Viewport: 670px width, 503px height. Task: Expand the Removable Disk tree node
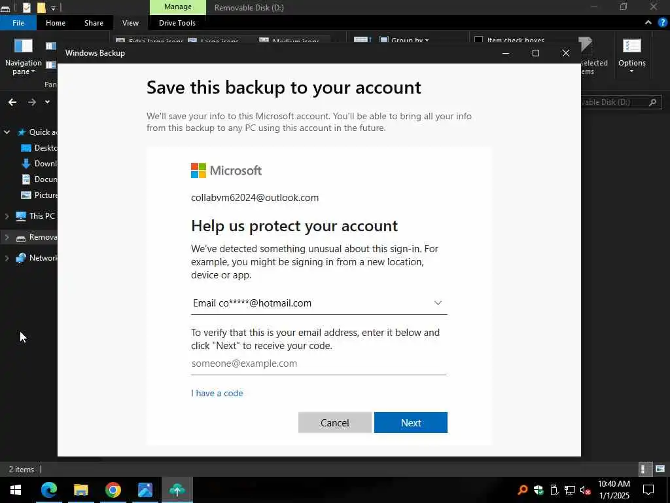[7, 237]
